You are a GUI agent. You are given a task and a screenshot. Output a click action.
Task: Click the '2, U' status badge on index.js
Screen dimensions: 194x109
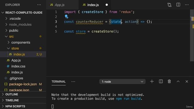(x=39, y=54)
